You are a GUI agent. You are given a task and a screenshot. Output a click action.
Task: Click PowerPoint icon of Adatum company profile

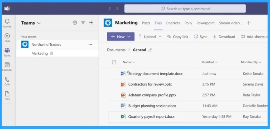tap(123, 95)
